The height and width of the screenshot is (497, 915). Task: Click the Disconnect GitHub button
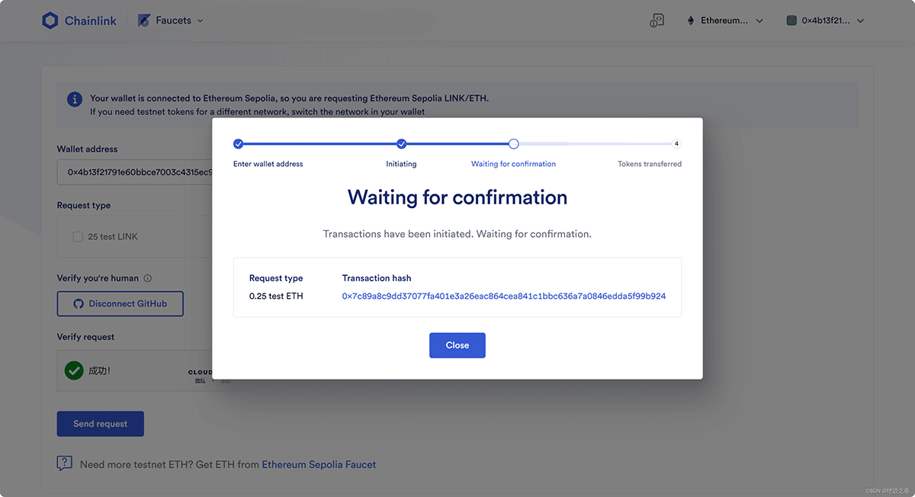[120, 303]
